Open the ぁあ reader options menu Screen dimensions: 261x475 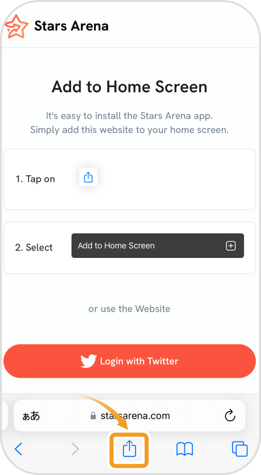tap(31, 416)
